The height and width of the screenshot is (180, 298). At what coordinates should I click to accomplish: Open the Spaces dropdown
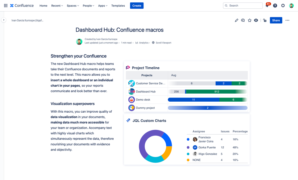click(72, 5)
